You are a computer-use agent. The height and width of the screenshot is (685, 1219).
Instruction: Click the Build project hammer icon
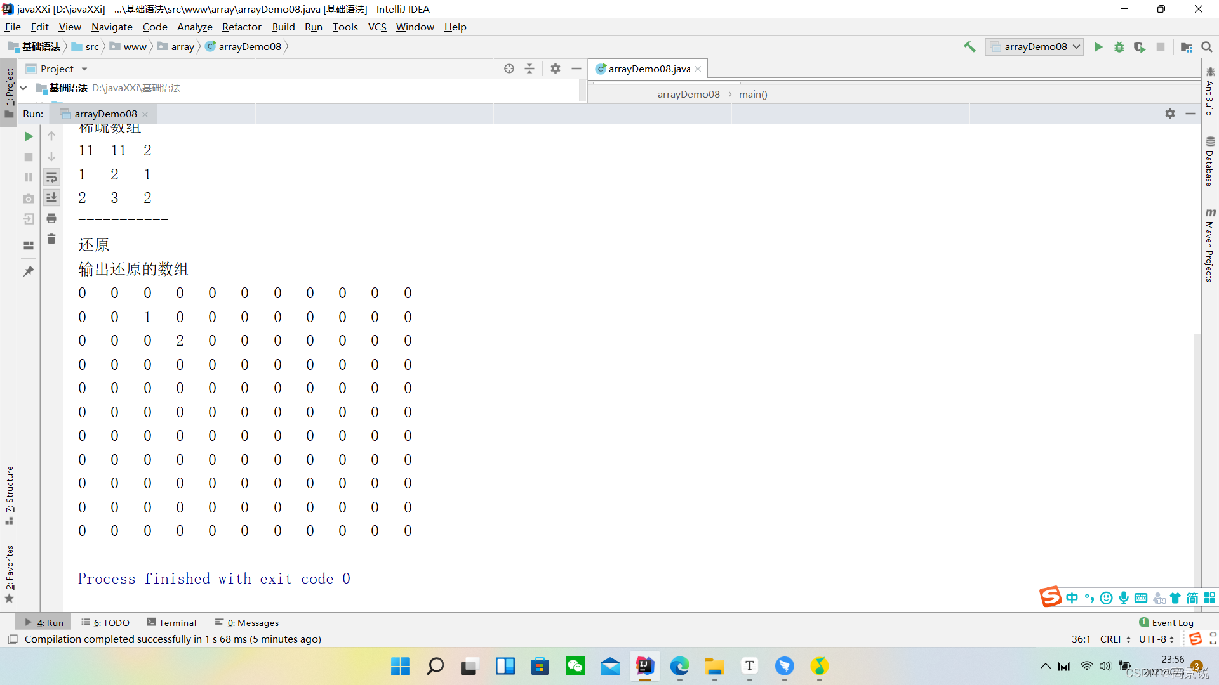coord(969,47)
